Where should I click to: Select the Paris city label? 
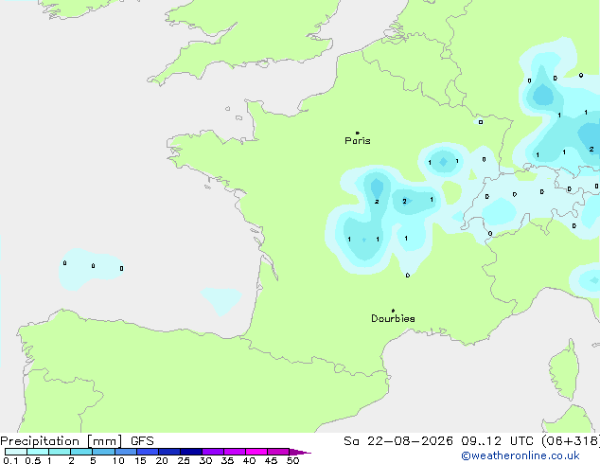358,140
